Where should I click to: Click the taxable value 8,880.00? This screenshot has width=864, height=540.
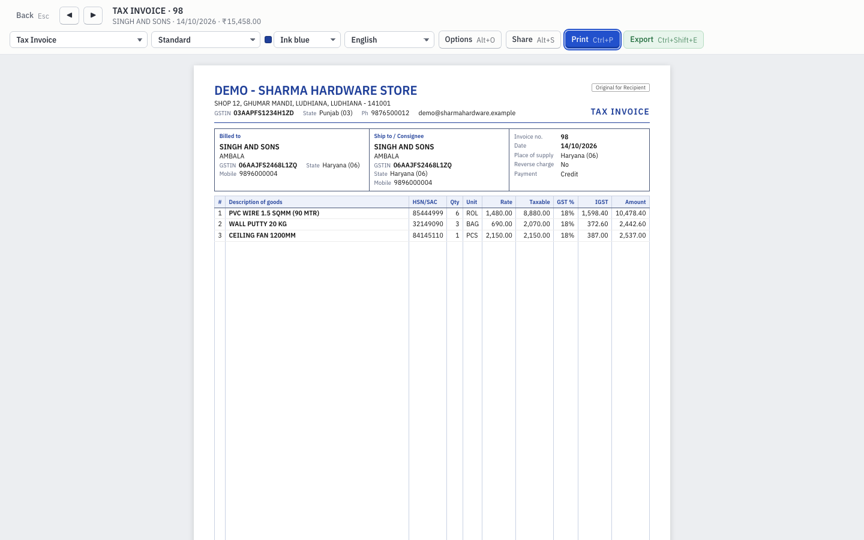coord(536,213)
